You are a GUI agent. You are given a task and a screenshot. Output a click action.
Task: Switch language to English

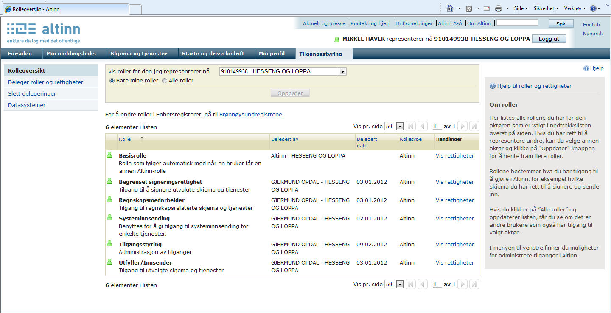591,25
